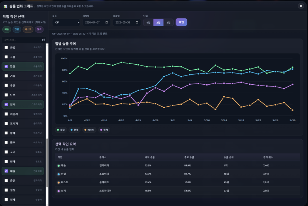Focus the 각인 검색 input field
308x206 pixels.
coord(22,40)
